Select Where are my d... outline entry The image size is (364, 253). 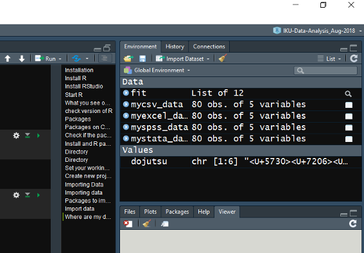pos(88,217)
